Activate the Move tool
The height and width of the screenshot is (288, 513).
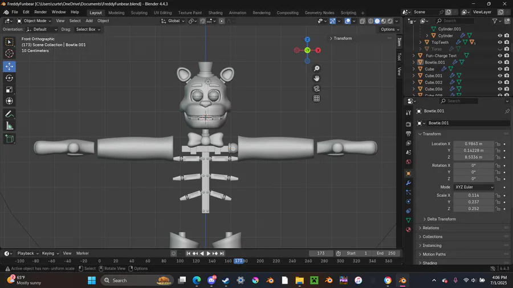click(x=9, y=66)
